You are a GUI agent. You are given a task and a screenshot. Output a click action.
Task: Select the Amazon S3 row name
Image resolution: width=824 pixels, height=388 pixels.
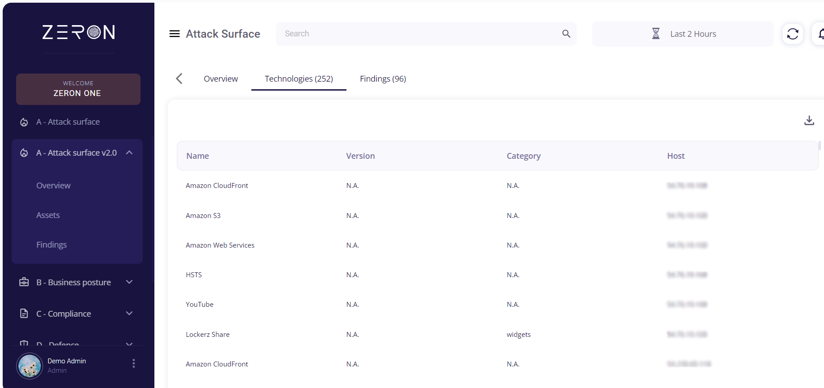[203, 215]
